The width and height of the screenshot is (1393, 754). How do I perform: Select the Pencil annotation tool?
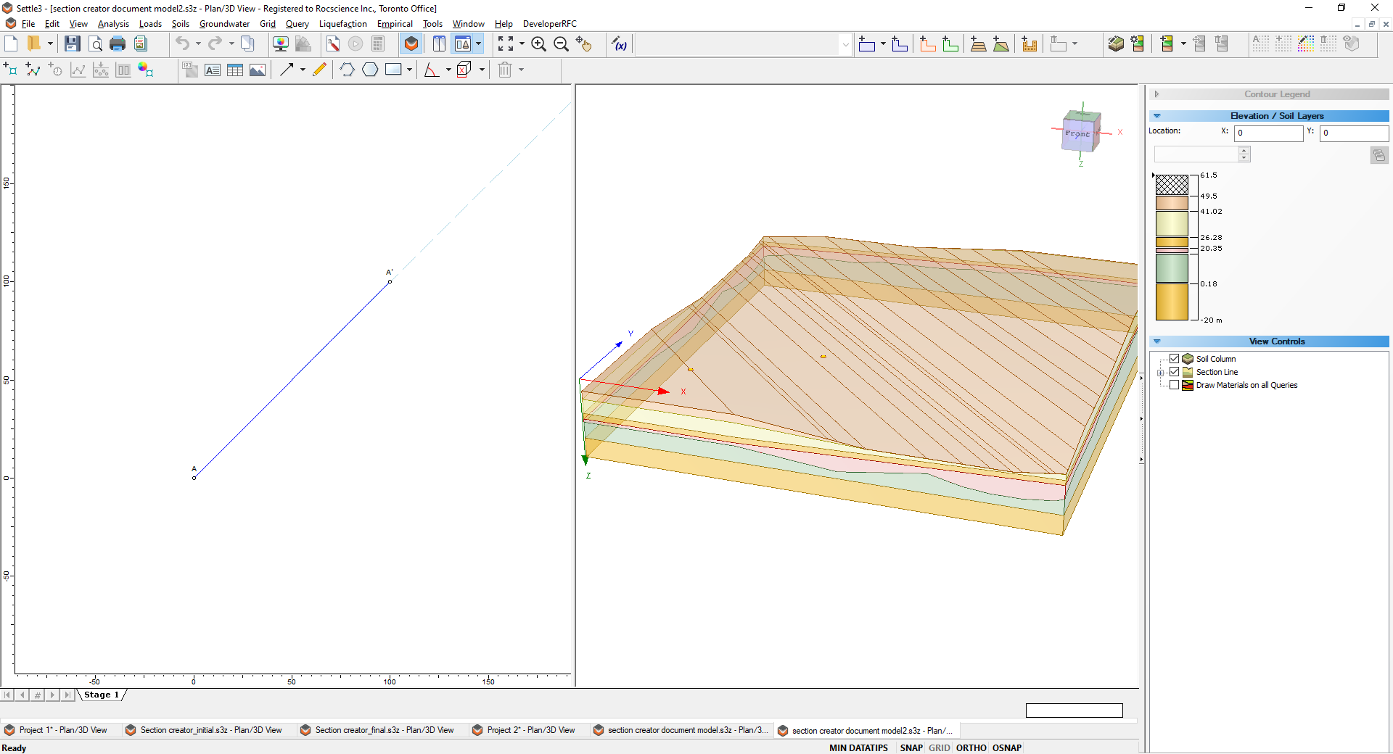click(x=319, y=70)
